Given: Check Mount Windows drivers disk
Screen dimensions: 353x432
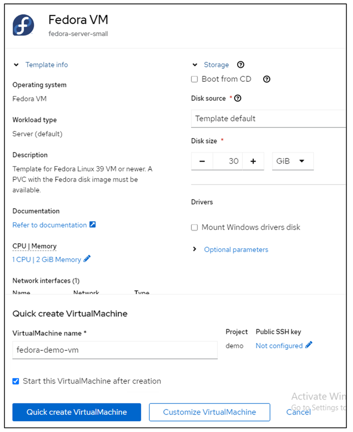Looking at the screenshot, I should 194,227.
